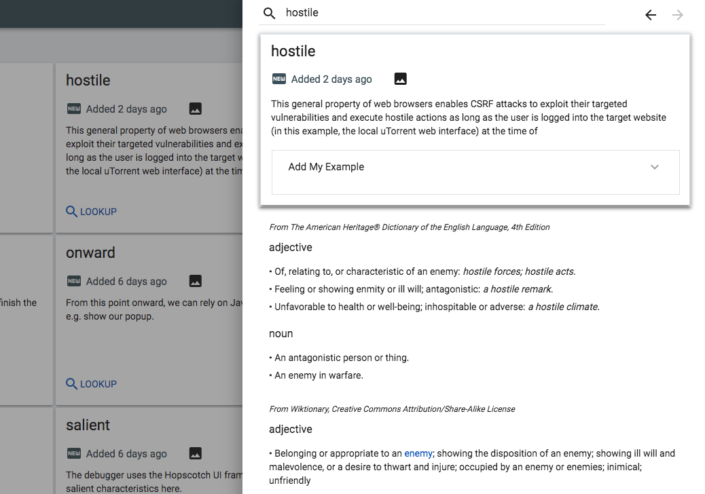Screen dimensions: 705x494
Task: Click the NEW badge on onward card
Action: (74, 281)
